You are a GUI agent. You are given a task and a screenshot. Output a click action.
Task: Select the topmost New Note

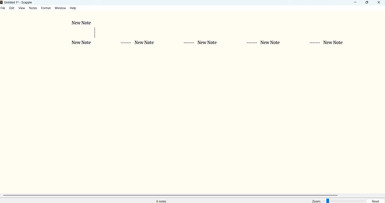(x=81, y=23)
